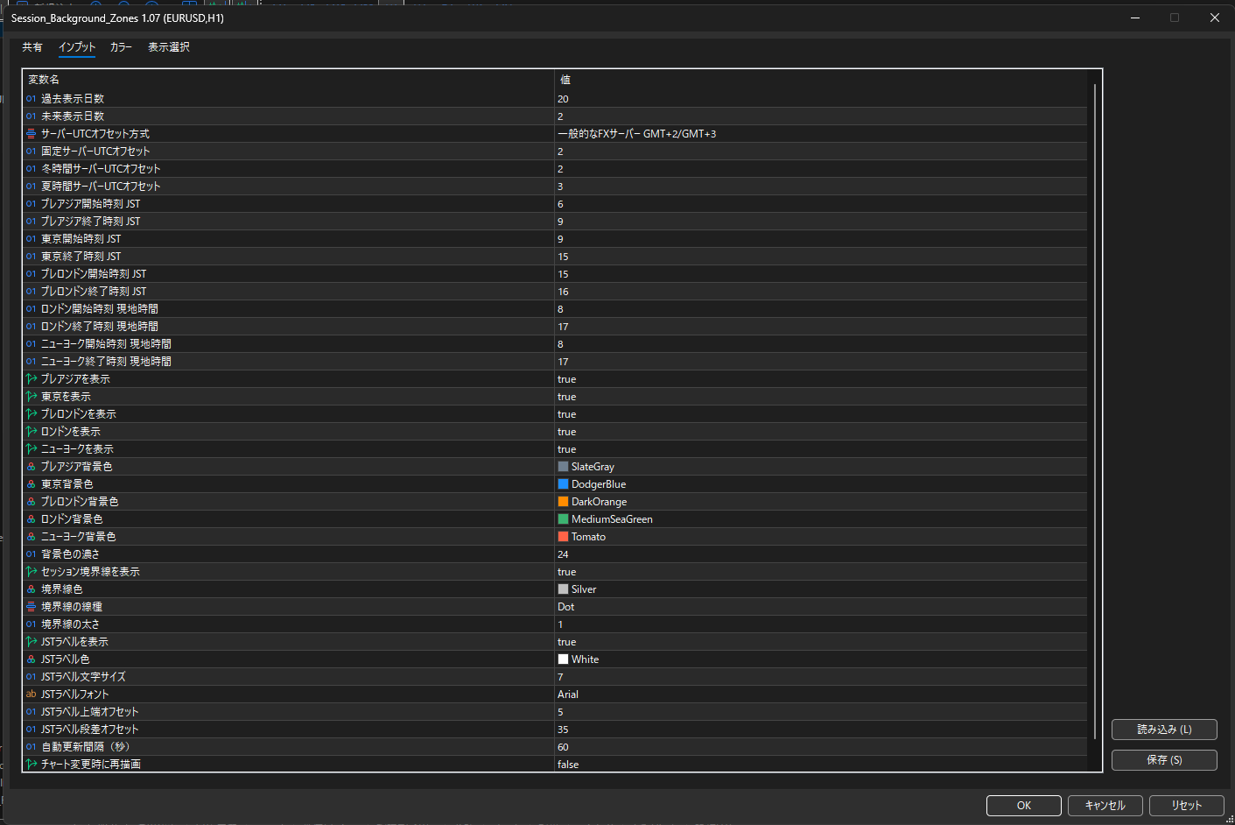Click the 変数名 column header
The height and width of the screenshot is (825, 1235).
(288, 80)
